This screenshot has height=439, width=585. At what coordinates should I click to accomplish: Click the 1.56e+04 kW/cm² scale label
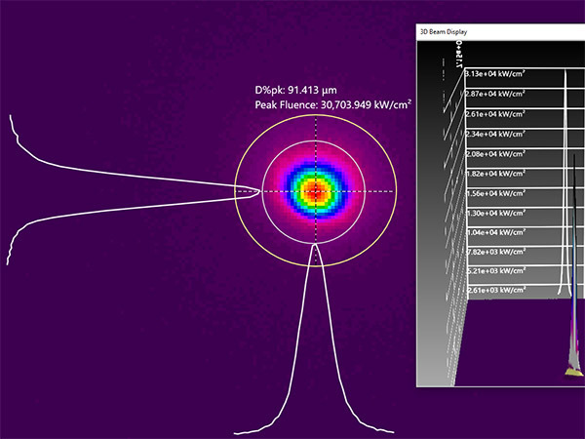pos(495,193)
